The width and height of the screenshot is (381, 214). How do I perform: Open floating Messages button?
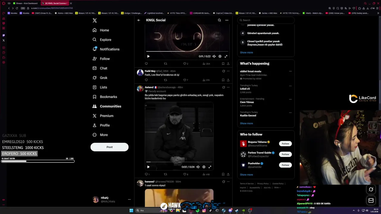pyautogui.click(x=371, y=201)
